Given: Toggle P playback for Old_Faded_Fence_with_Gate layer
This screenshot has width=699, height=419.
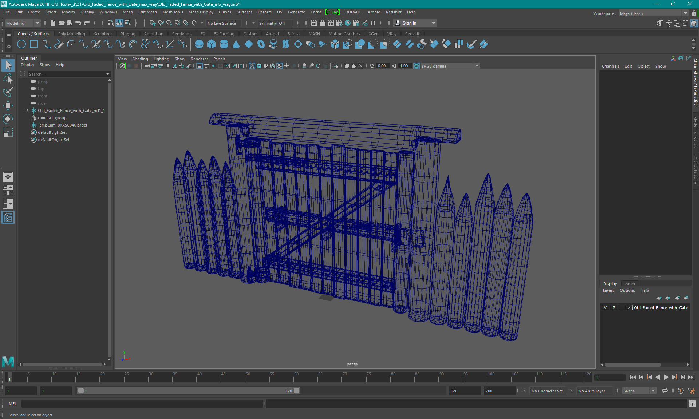Looking at the screenshot, I should [614, 308].
